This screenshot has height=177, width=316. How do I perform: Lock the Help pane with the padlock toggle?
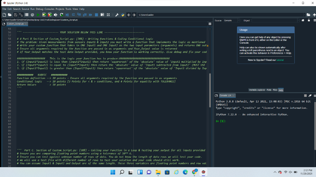[309, 20]
